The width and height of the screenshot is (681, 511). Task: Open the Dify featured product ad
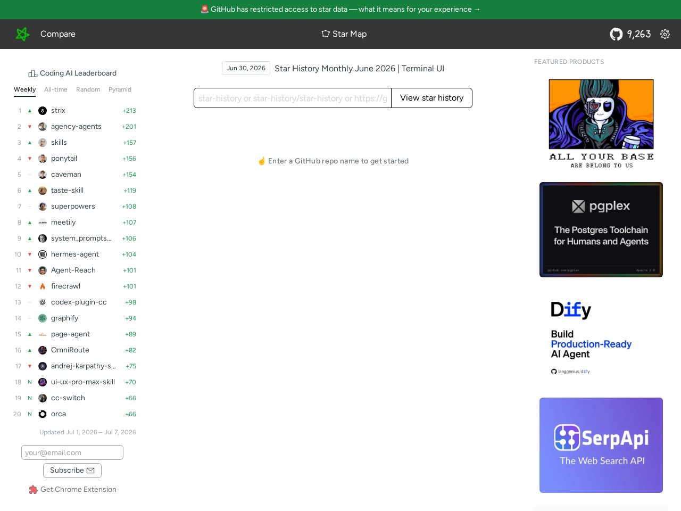(601, 337)
